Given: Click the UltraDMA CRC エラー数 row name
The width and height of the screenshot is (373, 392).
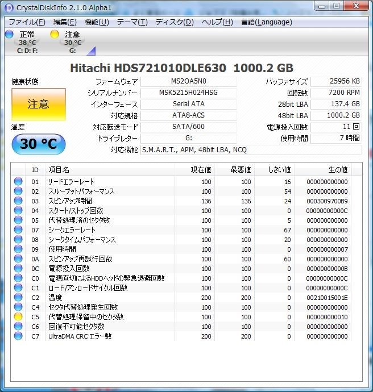Looking at the screenshot, I should 80,336.
